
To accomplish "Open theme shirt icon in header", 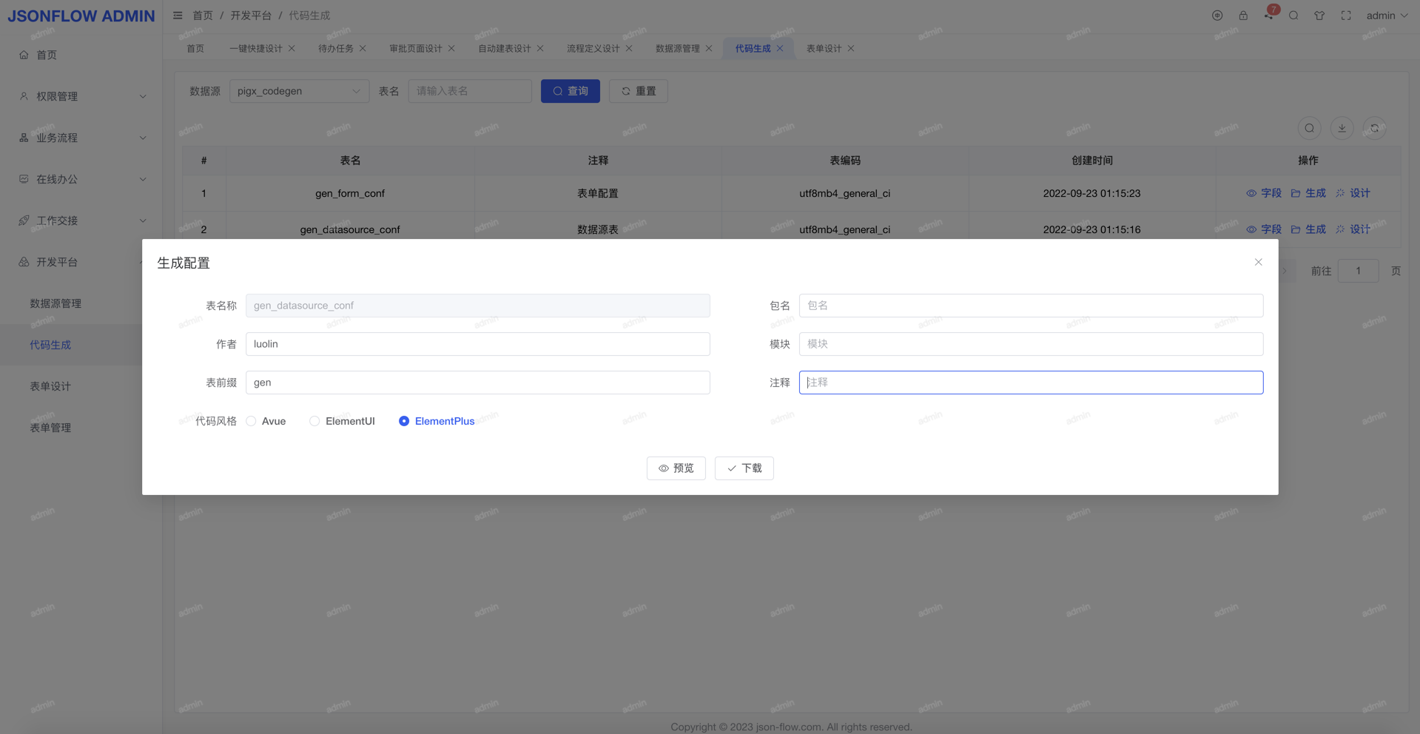I will click(x=1319, y=16).
